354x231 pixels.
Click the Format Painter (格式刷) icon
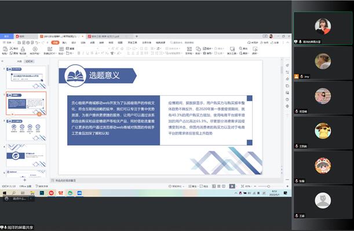24,49
